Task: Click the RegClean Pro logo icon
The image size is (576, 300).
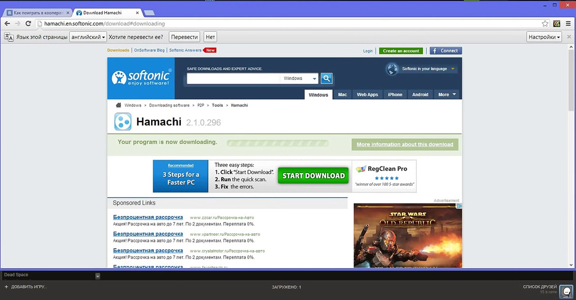Action: pyautogui.click(x=361, y=169)
